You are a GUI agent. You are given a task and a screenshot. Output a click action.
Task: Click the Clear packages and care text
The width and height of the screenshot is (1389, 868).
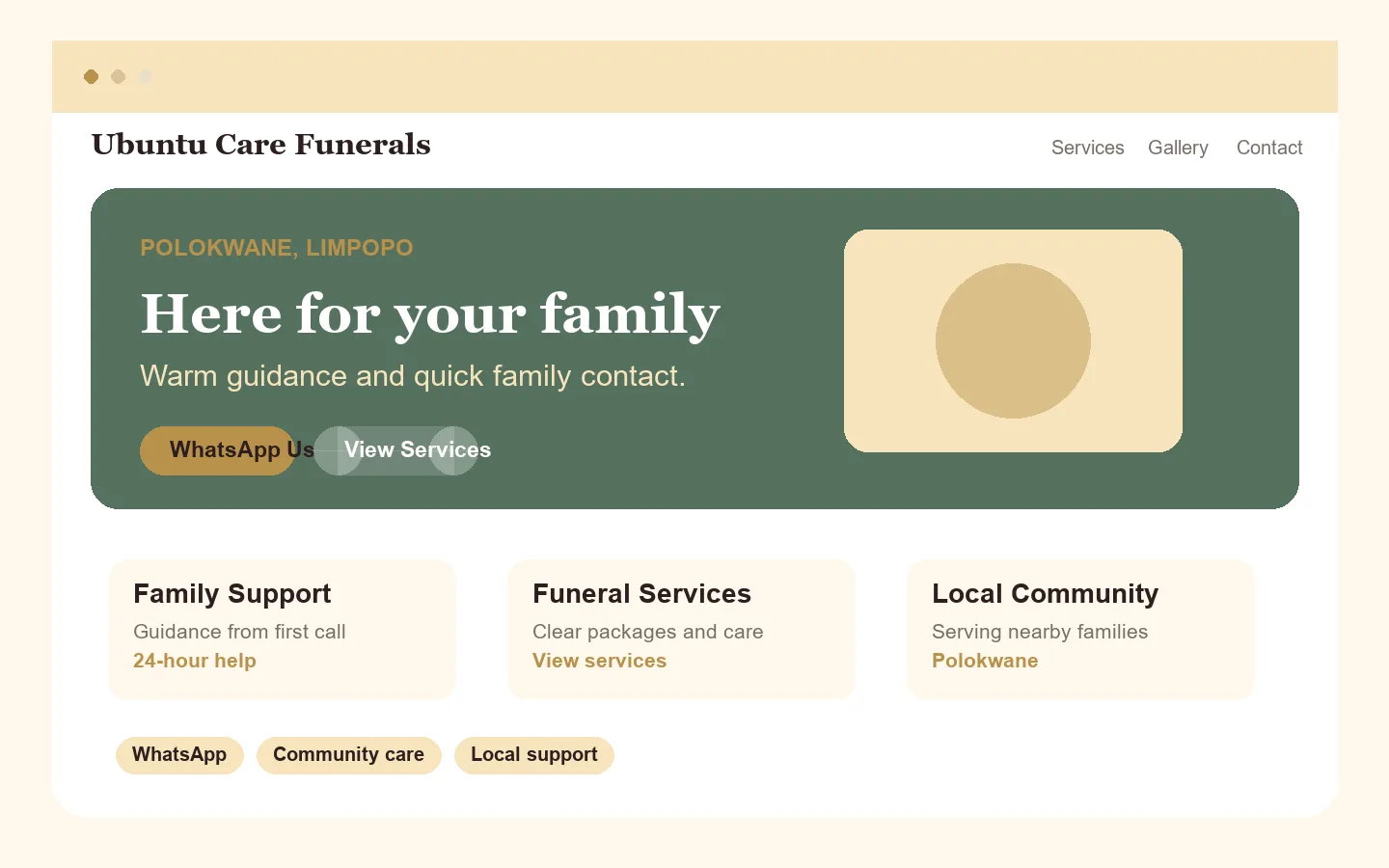pyautogui.click(x=647, y=632)
